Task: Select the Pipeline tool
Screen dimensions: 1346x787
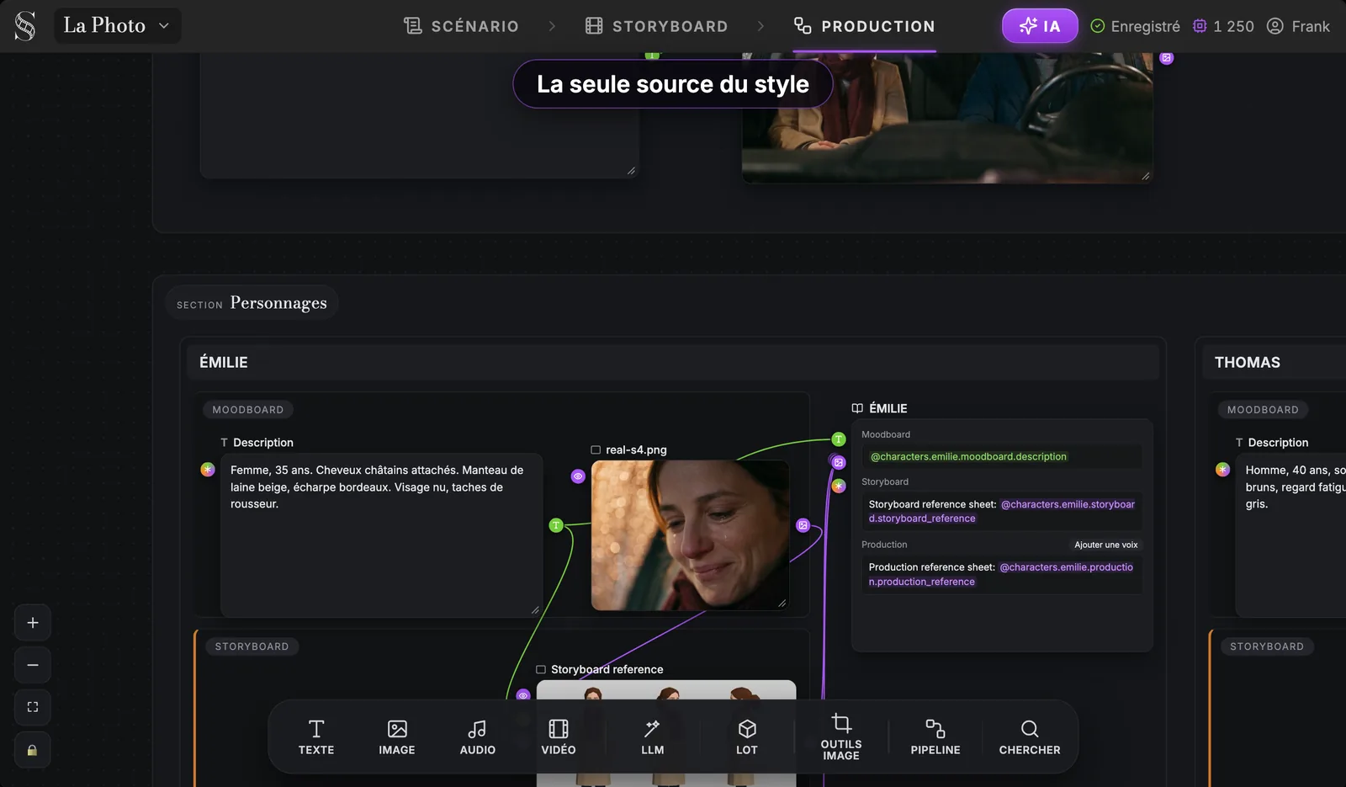Action: (x=935, y=737)
